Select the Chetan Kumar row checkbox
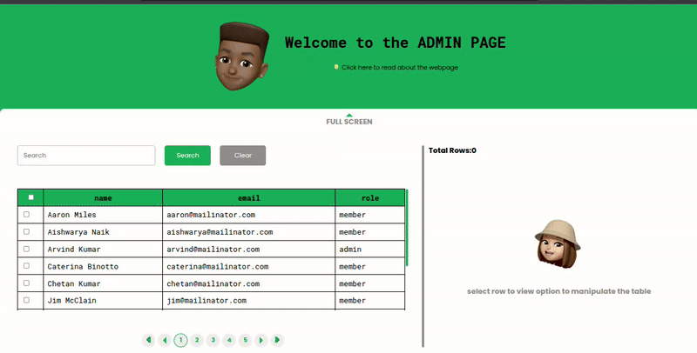This screenshot has height=353, width=697. click(x=27, y=283)
